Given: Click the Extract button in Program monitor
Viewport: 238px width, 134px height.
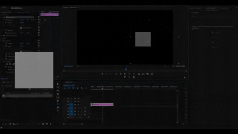Looking at the screenshot, I should (x=143, y=74).
